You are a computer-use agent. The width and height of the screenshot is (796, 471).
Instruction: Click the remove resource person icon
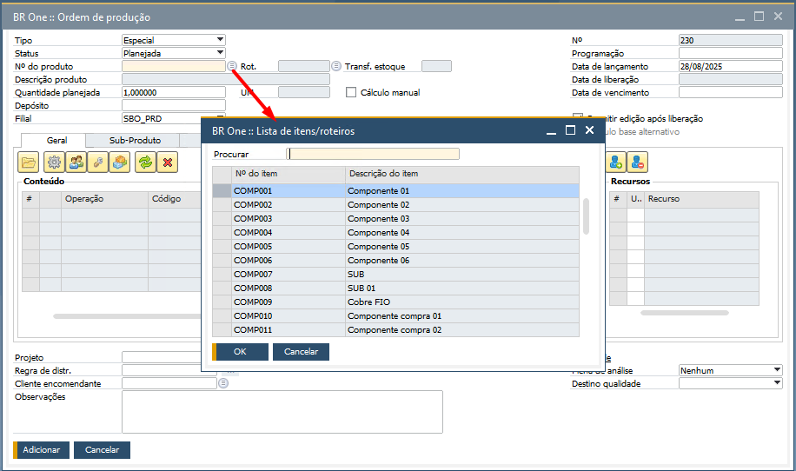638,163
